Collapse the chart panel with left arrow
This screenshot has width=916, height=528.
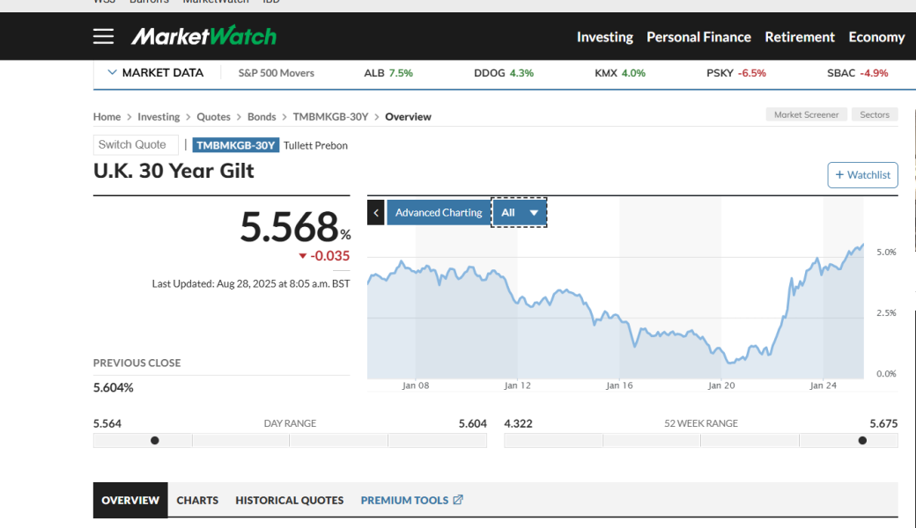[x=376, y=212]
